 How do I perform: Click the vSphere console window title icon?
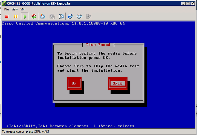click(x=4, y=3)
